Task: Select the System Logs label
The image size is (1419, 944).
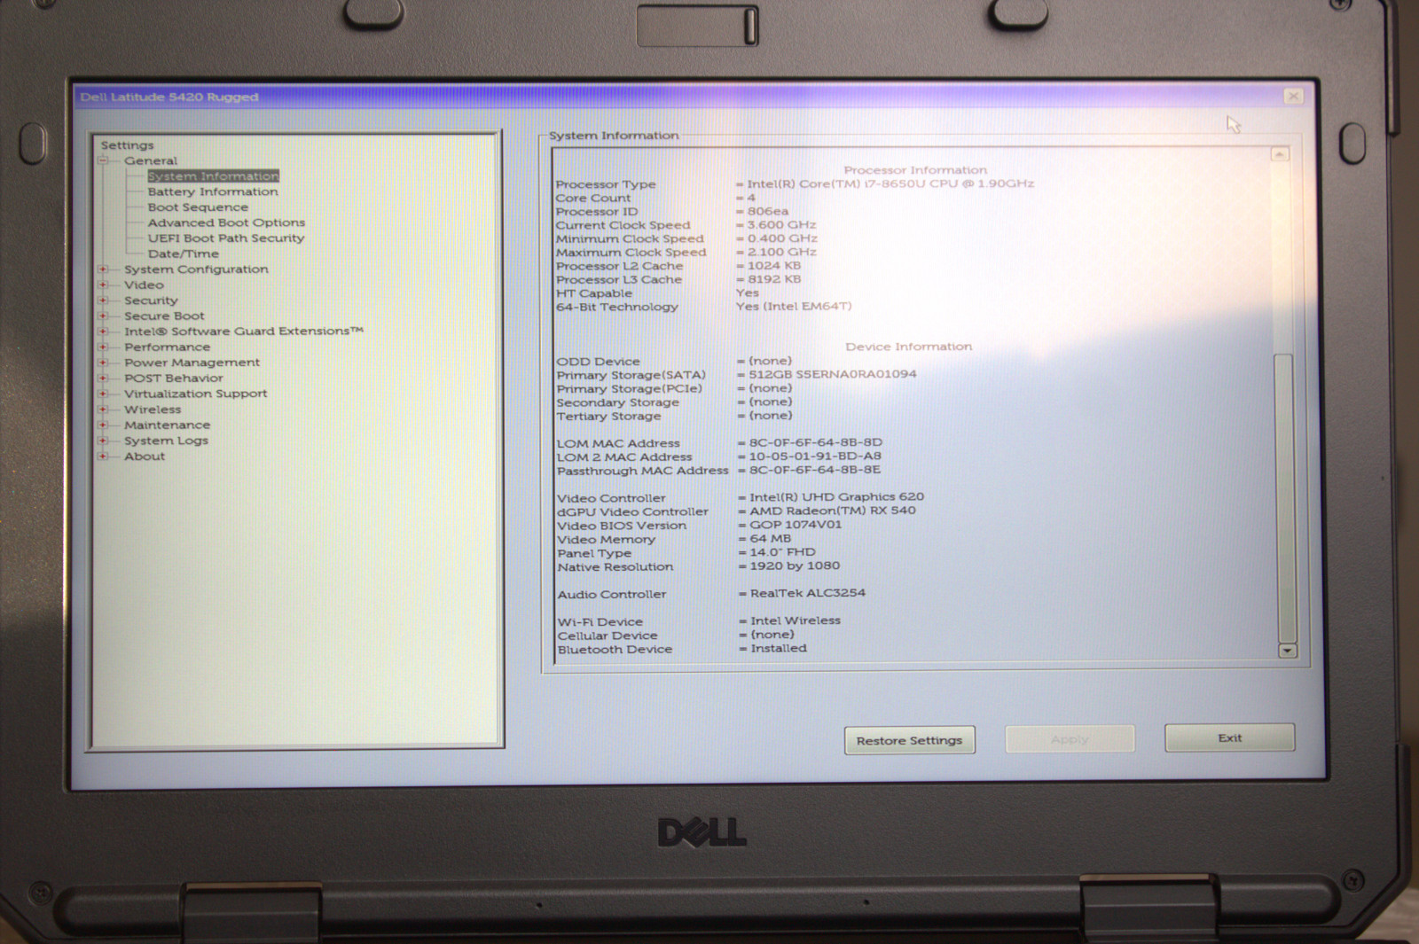Action: 166,441
